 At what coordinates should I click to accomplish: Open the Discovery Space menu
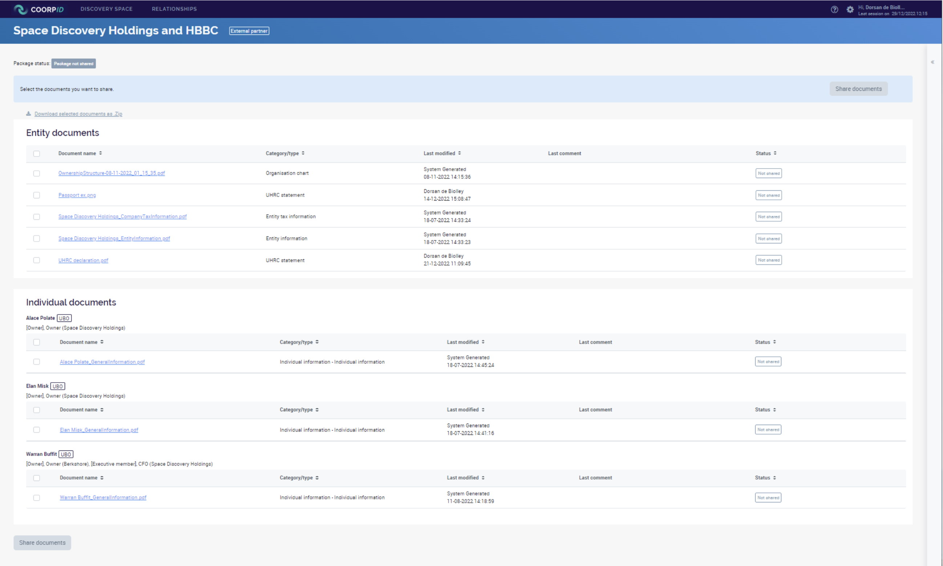point(106,9)
